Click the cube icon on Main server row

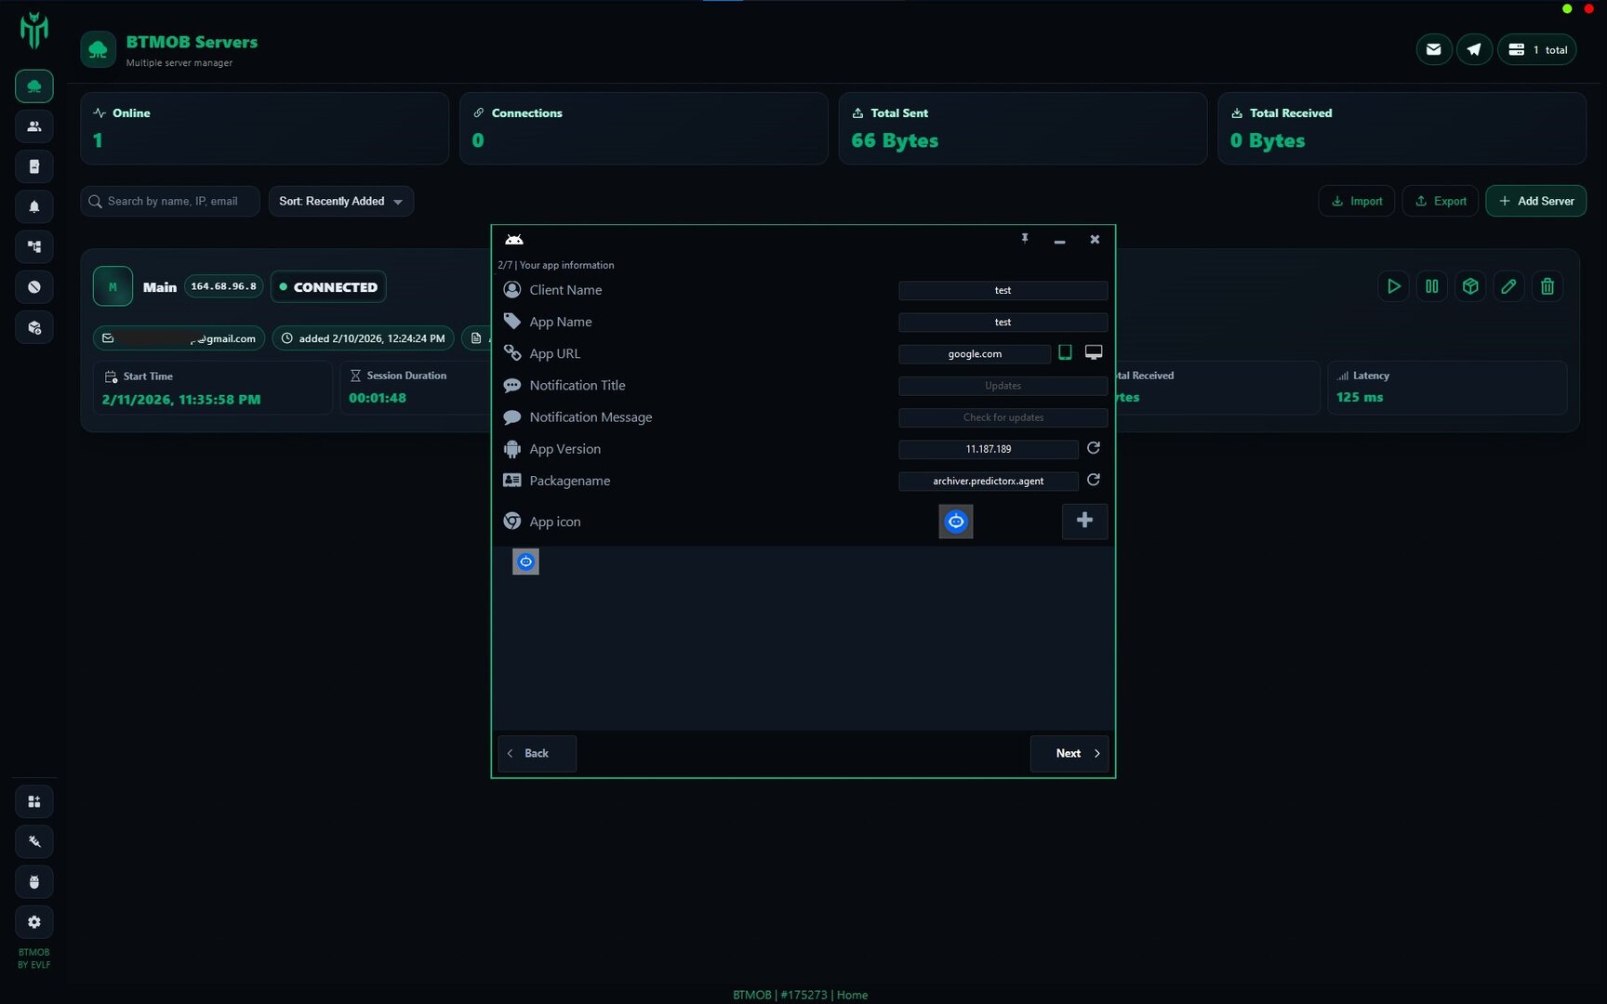[1470, 286]
